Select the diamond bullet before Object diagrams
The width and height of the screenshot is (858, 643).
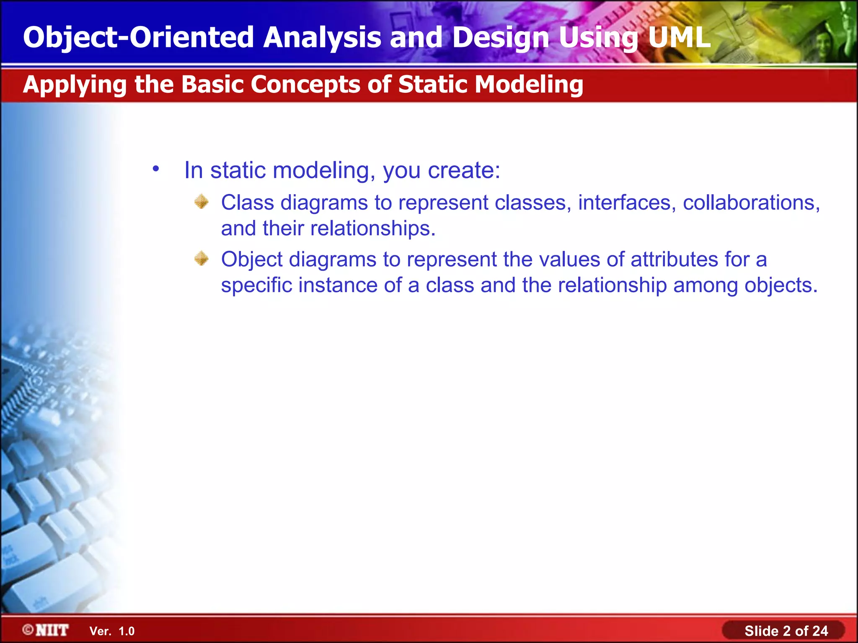click(x=202, y=259)
